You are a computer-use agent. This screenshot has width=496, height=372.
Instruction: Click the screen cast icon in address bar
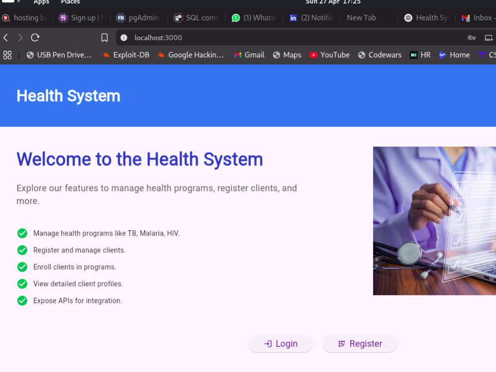pos(489,38)
